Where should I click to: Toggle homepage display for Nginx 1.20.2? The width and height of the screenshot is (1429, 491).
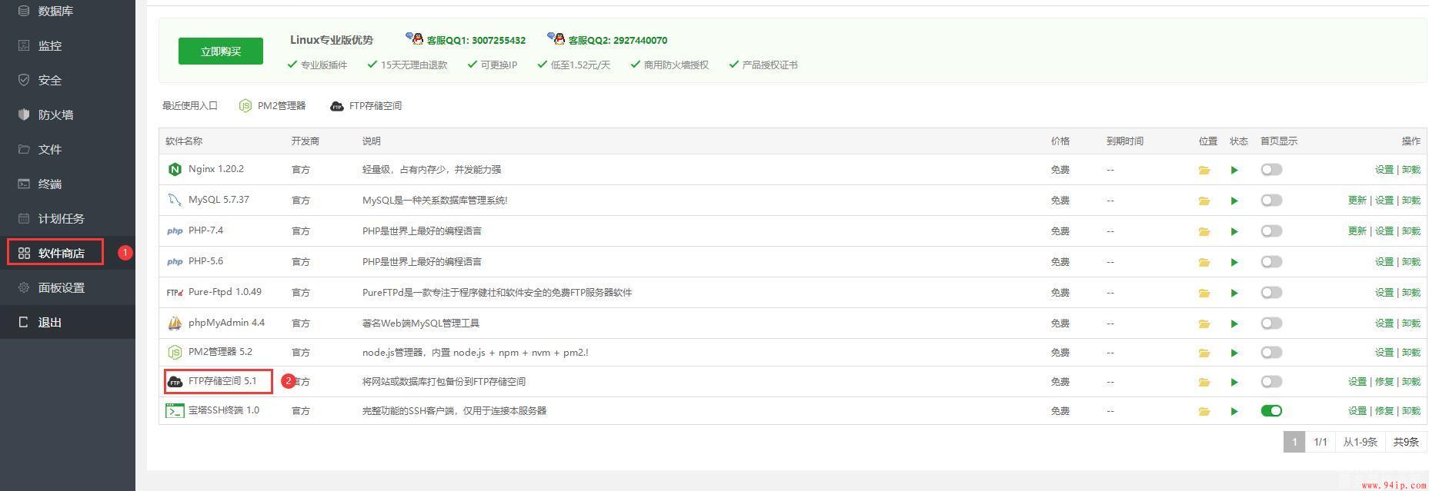[1271, 170]
